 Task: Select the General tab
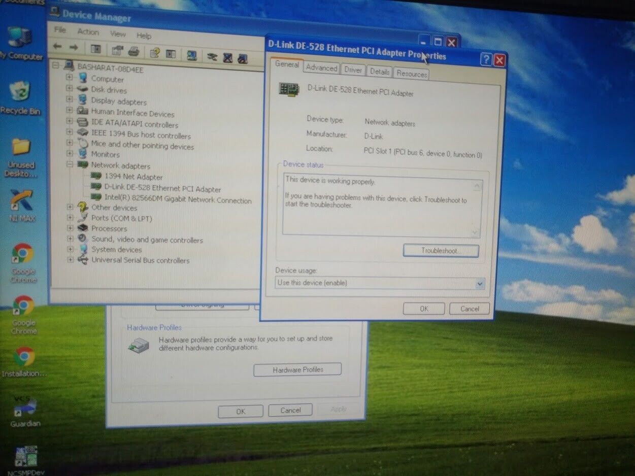coord(287,65)
